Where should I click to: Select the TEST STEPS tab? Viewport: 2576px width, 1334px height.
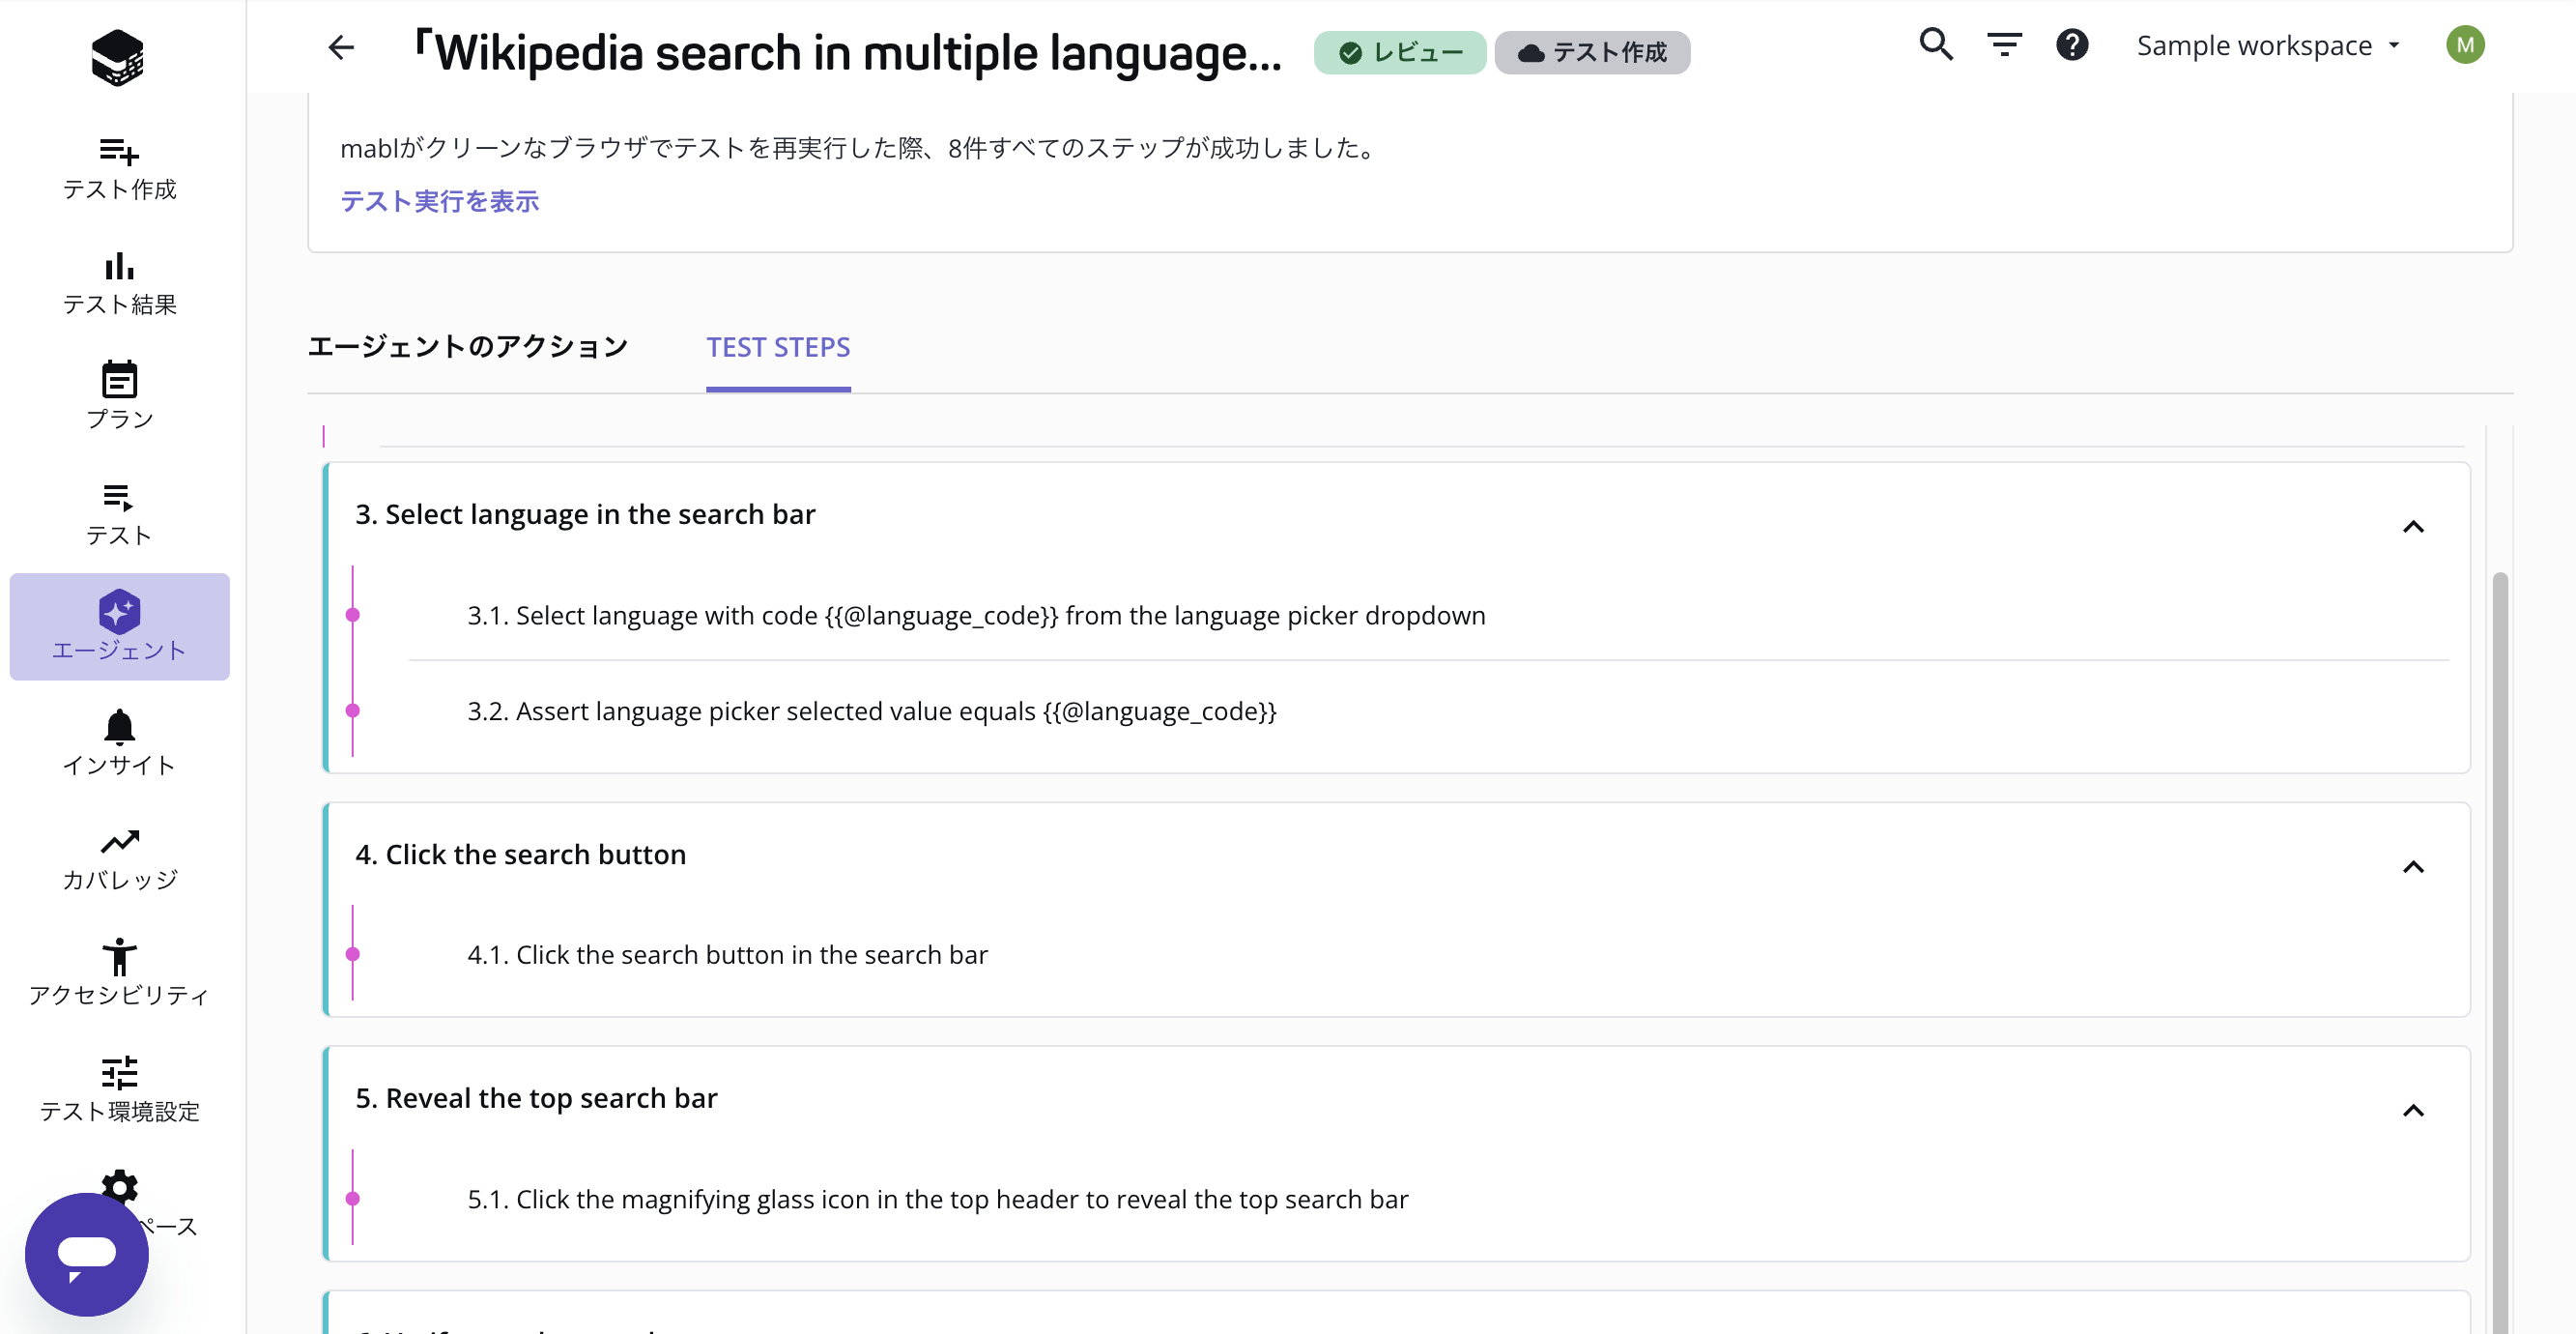(778, 348)
